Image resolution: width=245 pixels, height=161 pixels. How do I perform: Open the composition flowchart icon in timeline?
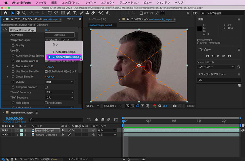(89, 120)
